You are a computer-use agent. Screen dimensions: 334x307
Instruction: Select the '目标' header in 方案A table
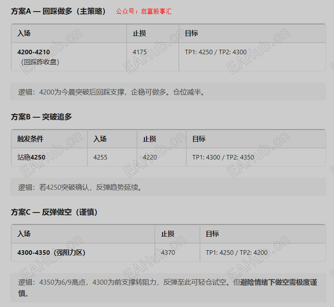pyautogui.click(x=191, y=33)
